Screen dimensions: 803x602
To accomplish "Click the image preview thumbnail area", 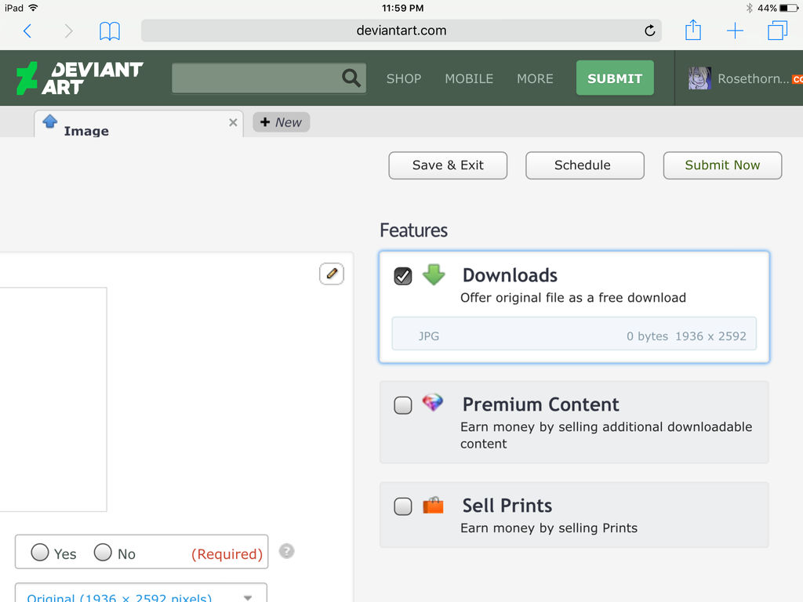I will 53,399.
